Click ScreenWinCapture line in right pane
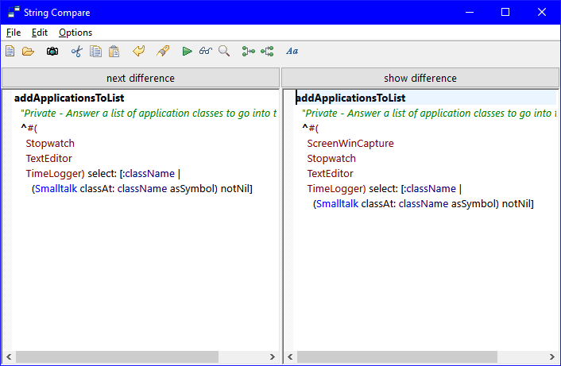The image size is (561, 366). coord(350,144)
